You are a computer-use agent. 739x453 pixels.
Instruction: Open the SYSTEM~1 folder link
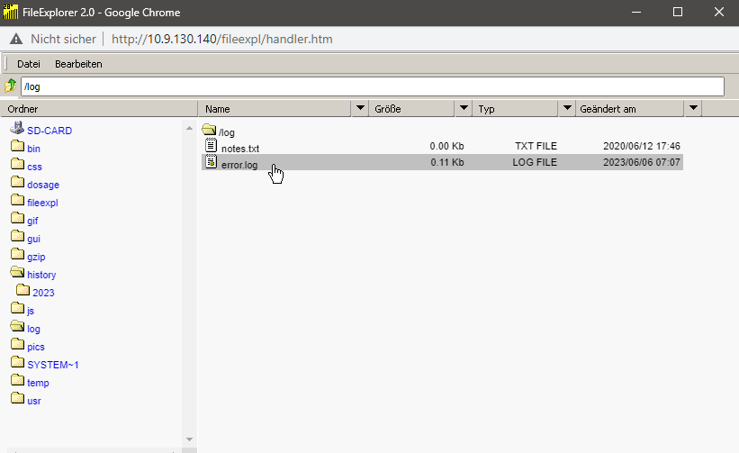point(53,365)
